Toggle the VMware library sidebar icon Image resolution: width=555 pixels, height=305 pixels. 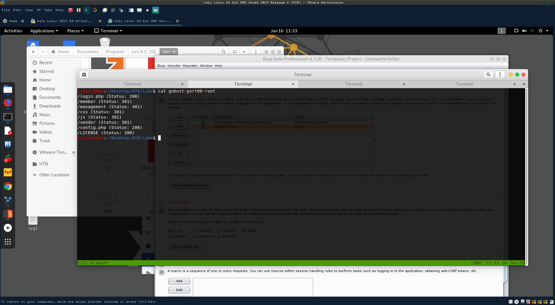click(131, 10)
